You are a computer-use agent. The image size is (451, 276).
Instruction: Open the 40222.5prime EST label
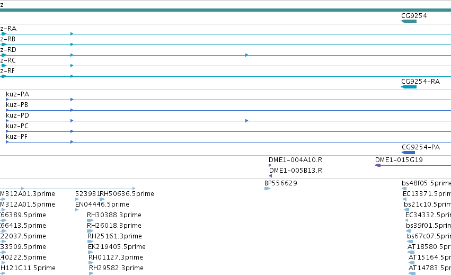coord(23,257)
